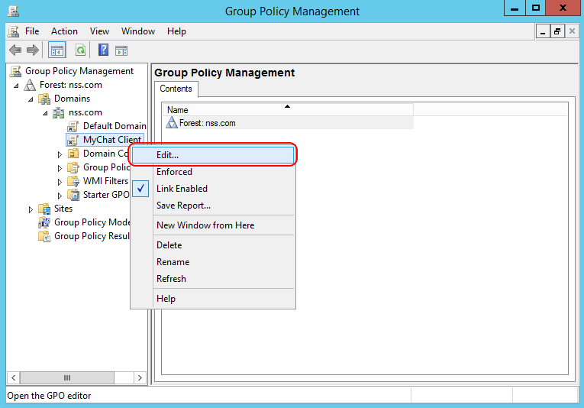Select the Group Policy Modeling icon
The height and width of the screenshot is (408, 584).
[45, 222]
